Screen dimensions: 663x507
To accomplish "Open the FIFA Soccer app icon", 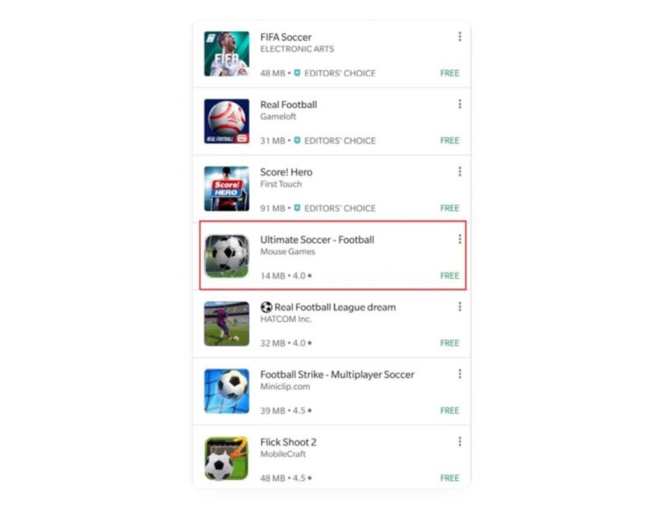I will click(226, 54).
